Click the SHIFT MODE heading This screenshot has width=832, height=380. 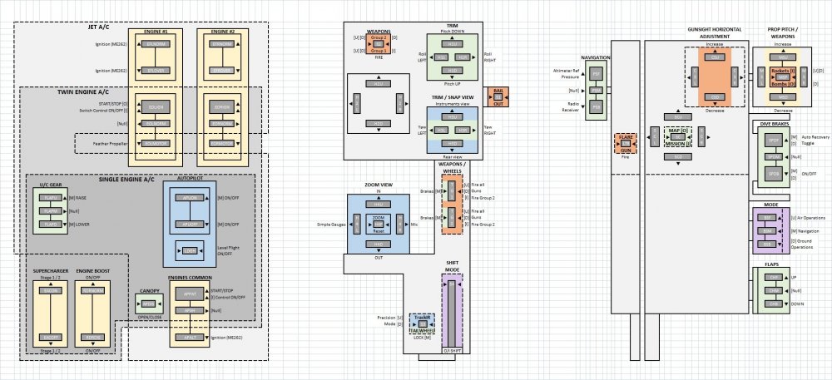click(x=452, y=265)
